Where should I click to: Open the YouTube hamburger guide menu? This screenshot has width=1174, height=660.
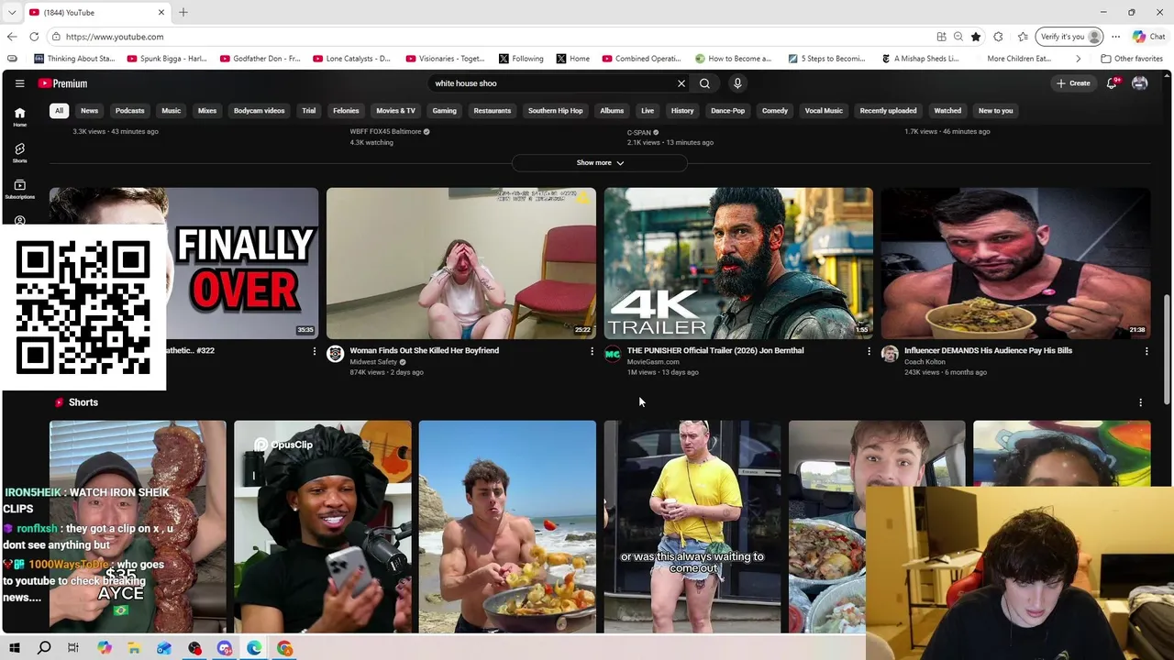(x=19, y=83)
